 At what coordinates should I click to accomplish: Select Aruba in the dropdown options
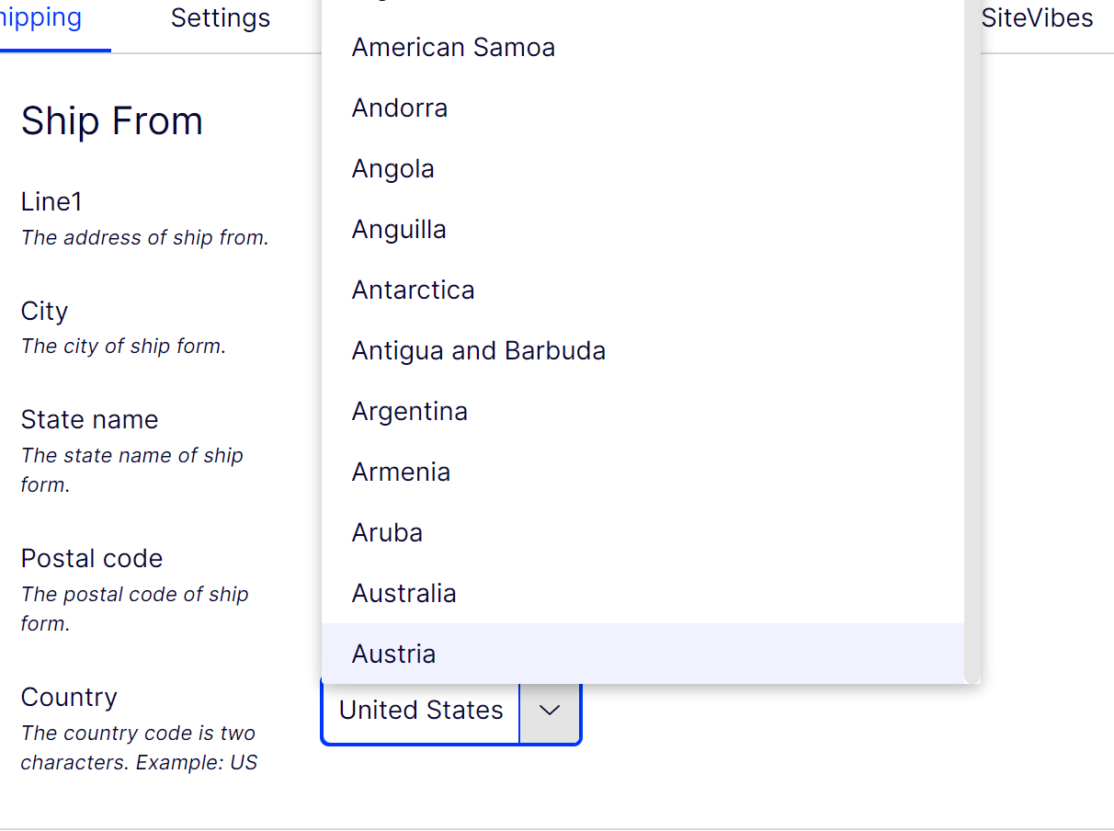tap(387, 533)
